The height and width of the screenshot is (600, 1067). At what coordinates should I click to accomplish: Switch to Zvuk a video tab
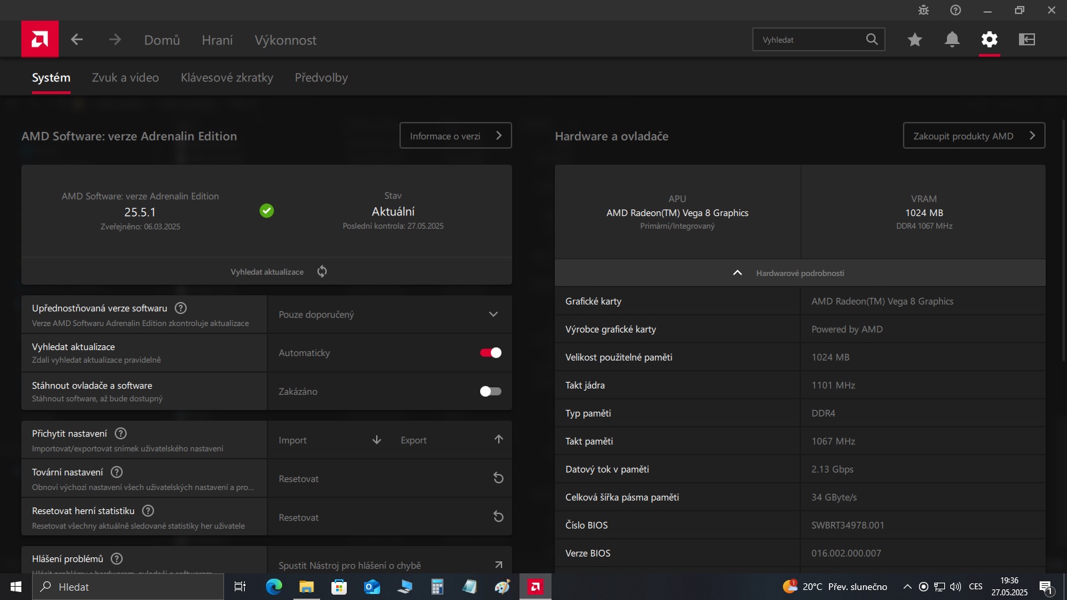[125, 77]
